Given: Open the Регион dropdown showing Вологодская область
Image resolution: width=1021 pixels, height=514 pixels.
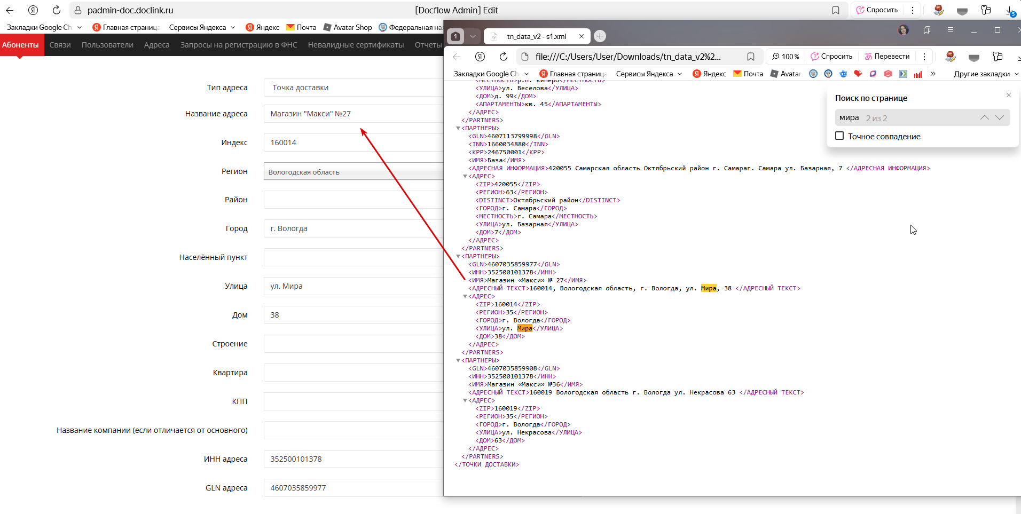Looking at the screenshot, I should (354, 172).
